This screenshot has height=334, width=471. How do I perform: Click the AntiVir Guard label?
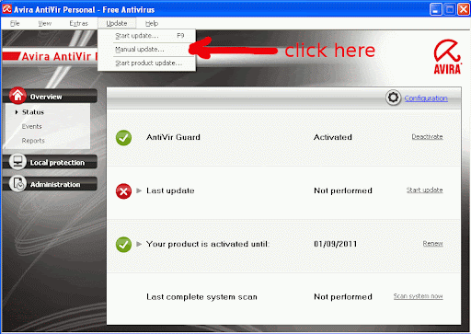point(173,137)
